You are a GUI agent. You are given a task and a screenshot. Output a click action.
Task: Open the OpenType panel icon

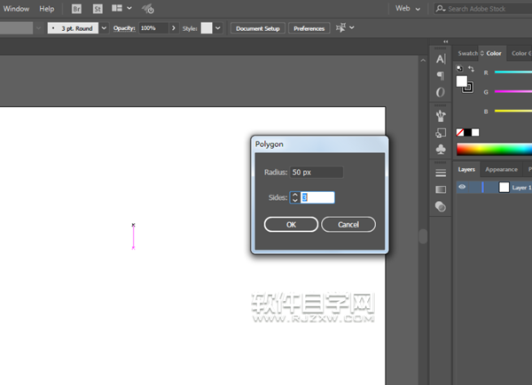[441, 92]
